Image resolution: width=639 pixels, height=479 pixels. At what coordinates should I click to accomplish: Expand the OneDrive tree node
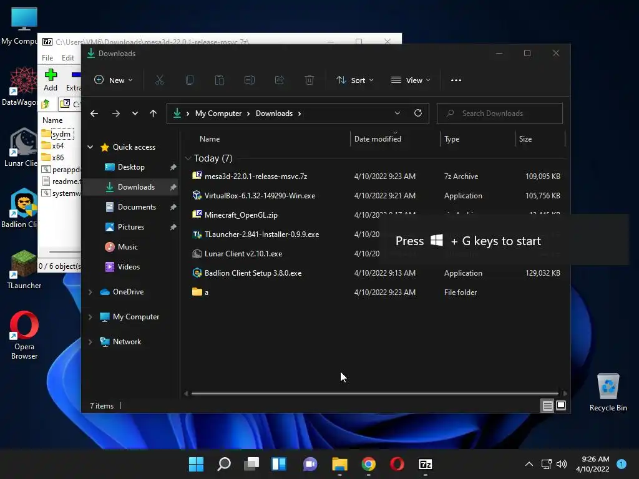click(x=90, y=292)
